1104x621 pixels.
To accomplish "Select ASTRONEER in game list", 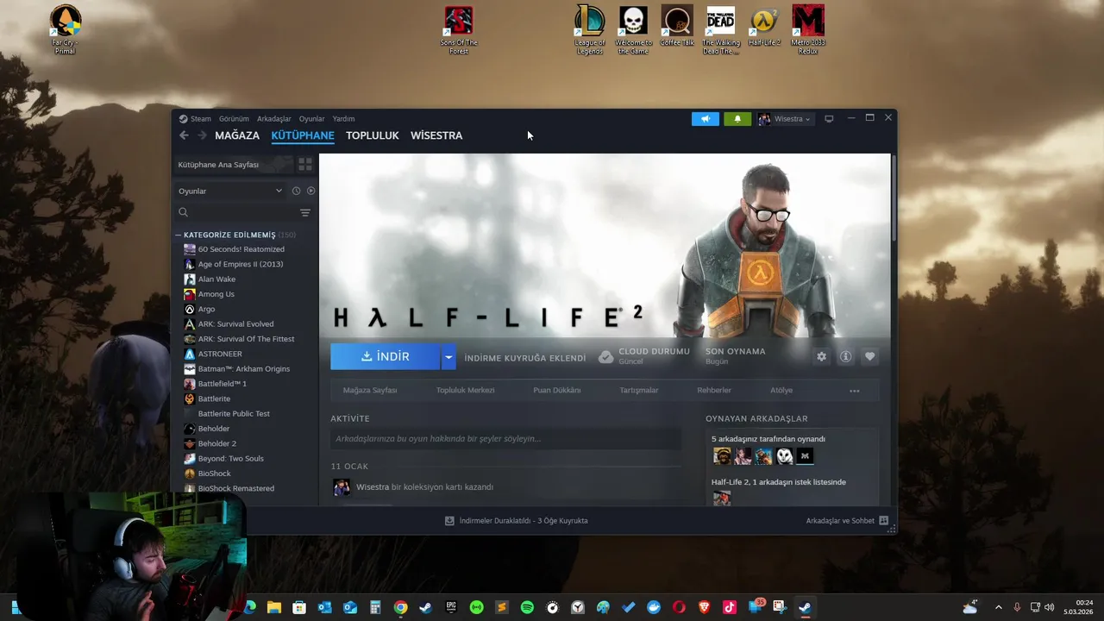I will pos(220,354).
